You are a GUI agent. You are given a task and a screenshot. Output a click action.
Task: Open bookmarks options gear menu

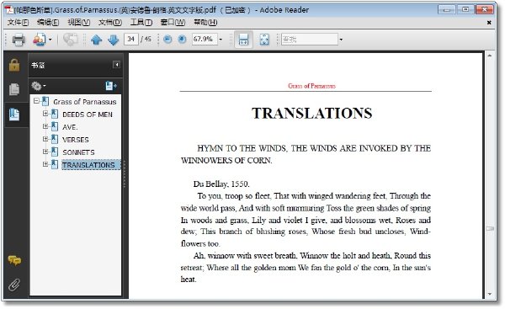pyautogui.click(x=39, y=86)
